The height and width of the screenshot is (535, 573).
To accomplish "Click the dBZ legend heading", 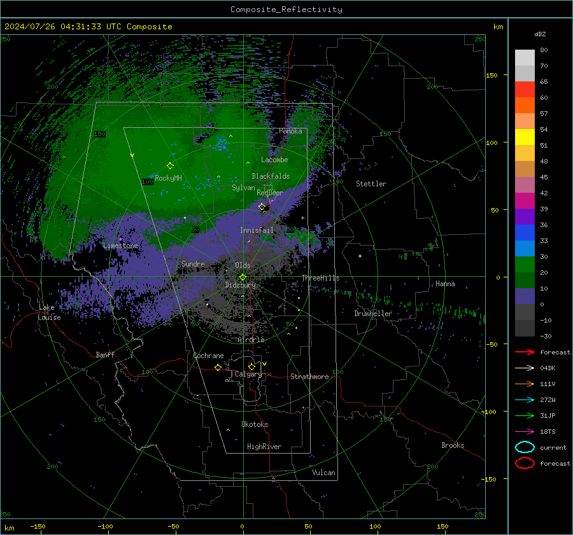I will click(x=540, y=34).
